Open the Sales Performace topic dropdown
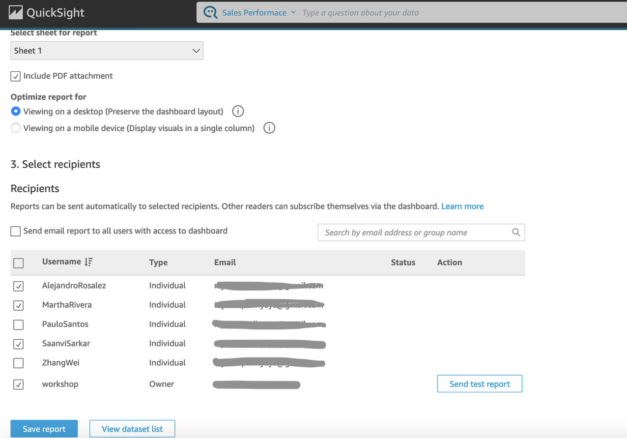The width and height of the screenshot is (627, 438). click(259, 13)
